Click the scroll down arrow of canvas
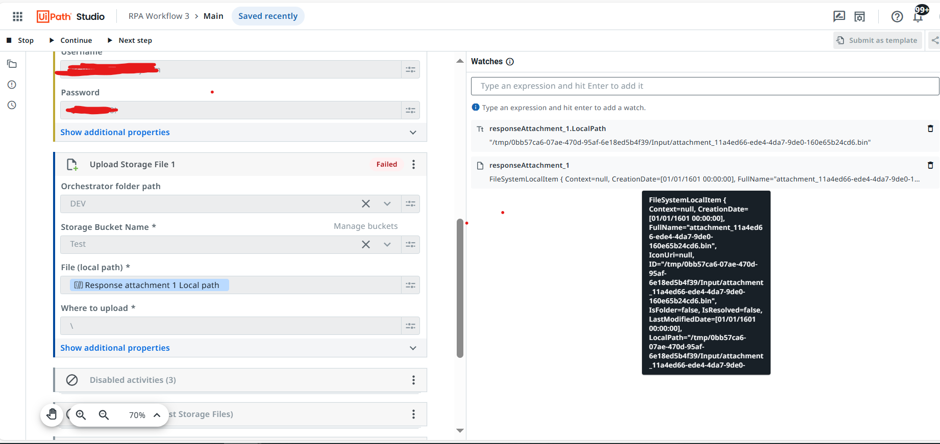Image resolution: width=940 pixels, height=444 pixels. 460,431
